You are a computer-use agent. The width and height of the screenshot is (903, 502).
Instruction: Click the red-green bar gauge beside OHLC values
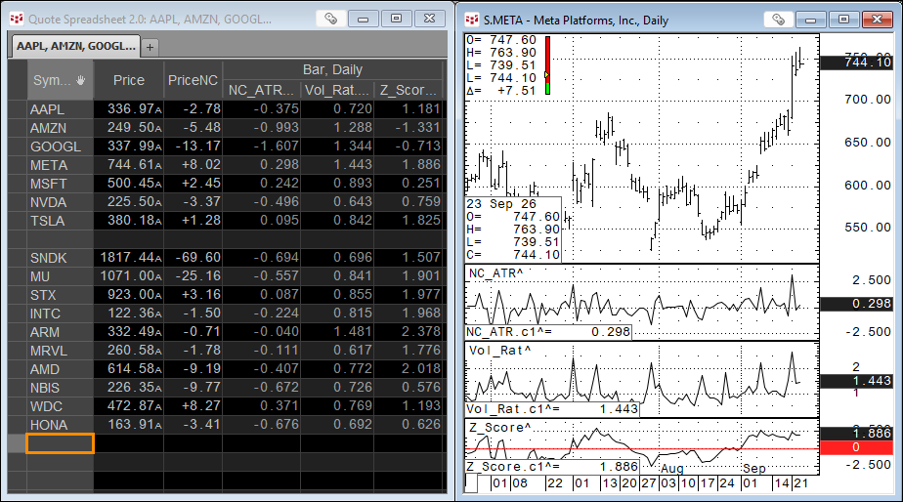coord(547,65)
